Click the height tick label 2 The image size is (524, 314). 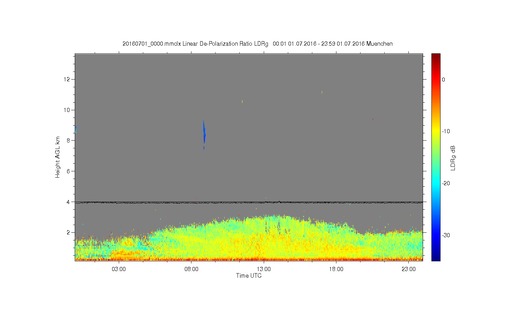(x=69, y=232)
